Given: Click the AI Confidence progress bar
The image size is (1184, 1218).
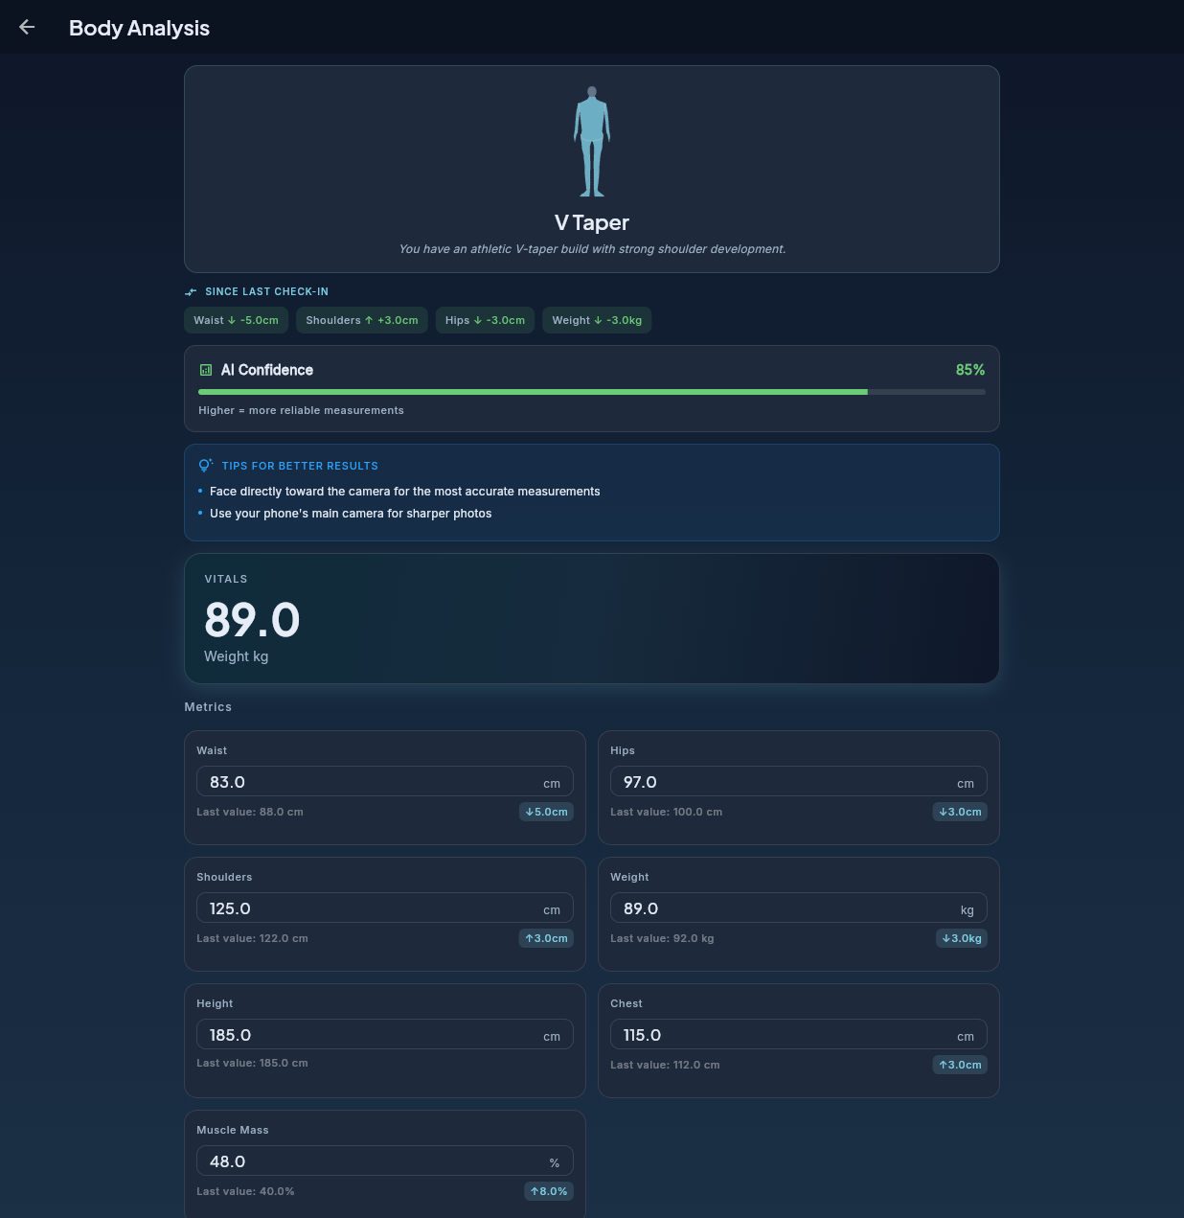Looking at the screenshot, I should coord(591,392).
